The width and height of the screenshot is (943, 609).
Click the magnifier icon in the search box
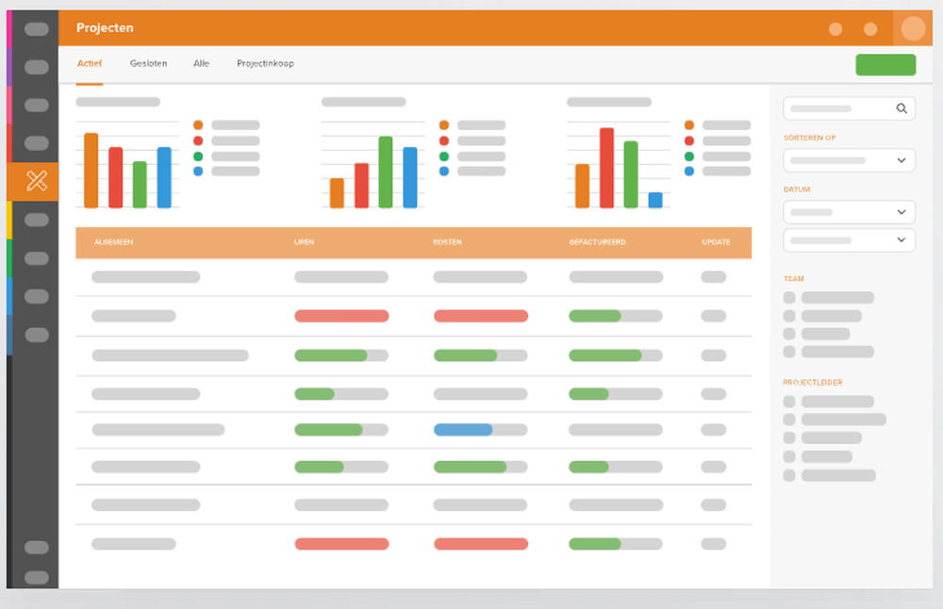(x=902, y=108)
